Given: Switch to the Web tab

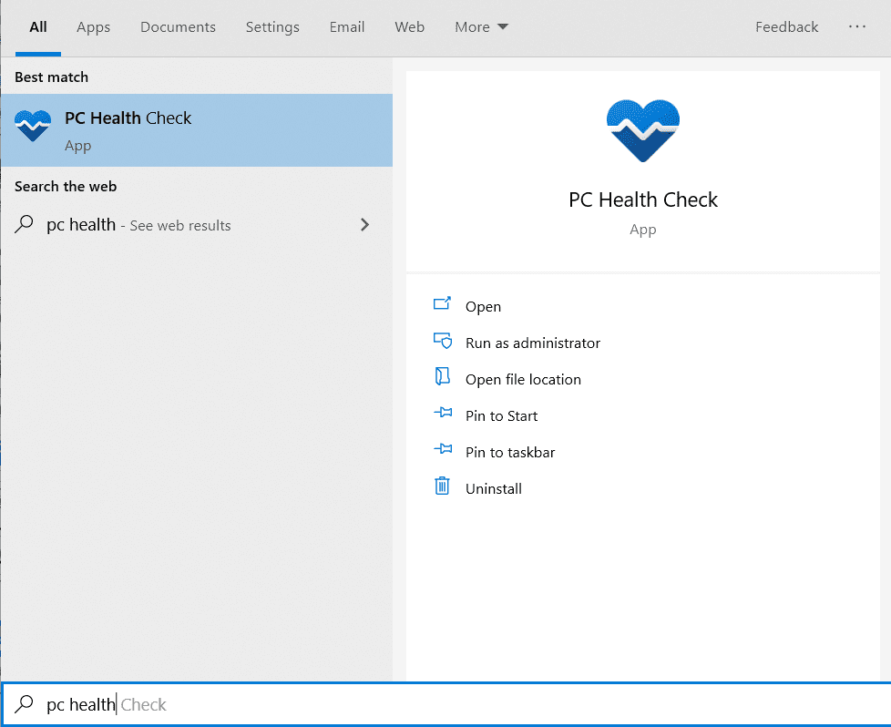Looking at the screenshot, I should pos(409,26).
